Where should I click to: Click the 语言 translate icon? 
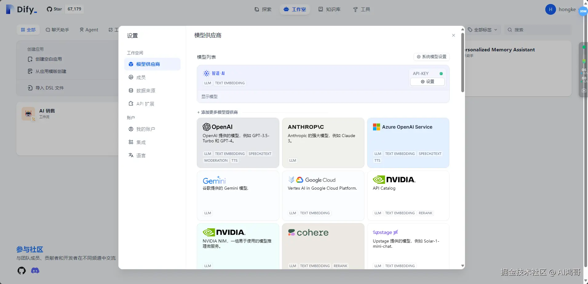click(131, 156)
